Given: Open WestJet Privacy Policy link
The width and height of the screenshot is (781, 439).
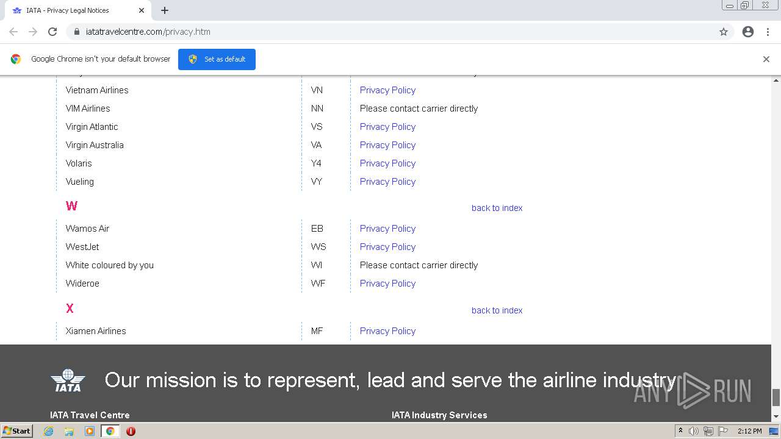Looking at the screenshot, I should [x=387, y=247].
